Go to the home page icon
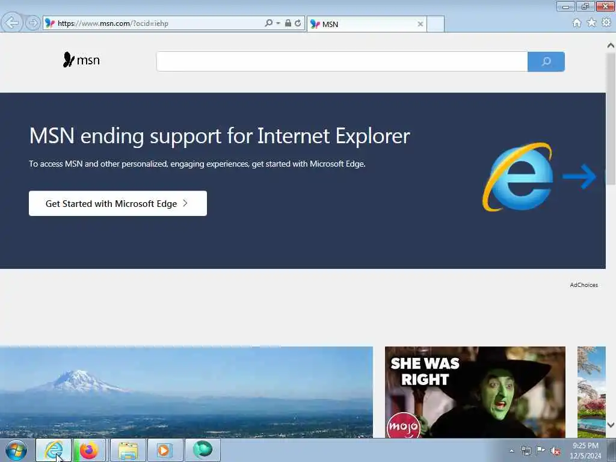The image size is (616, 462). pos(576,23)
